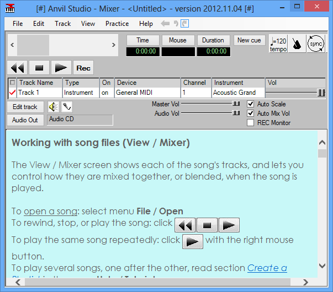This screenshot has height=292, width=333.
Task: Click the Time display 0:00:00
Action: tap(143, 51)
